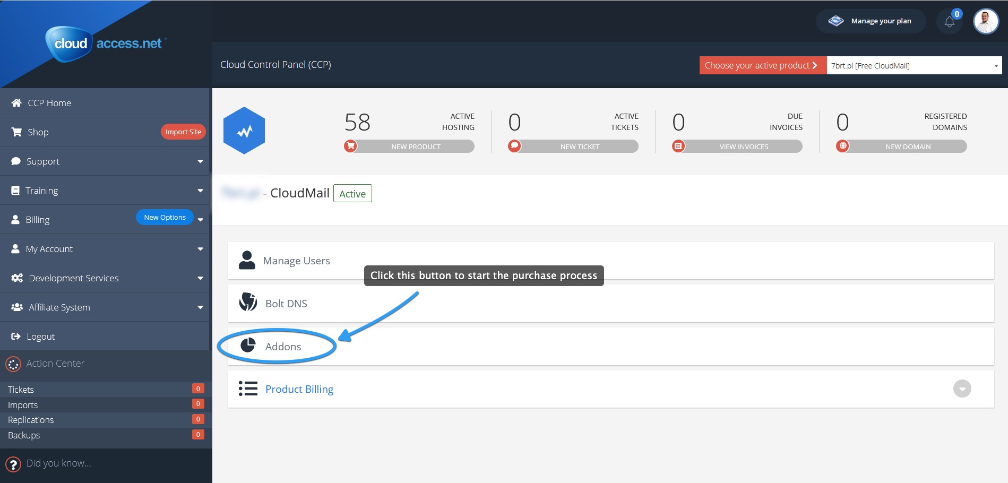
Task: Click the red invoice icon by View Invoices
Action: pos(678,146)
